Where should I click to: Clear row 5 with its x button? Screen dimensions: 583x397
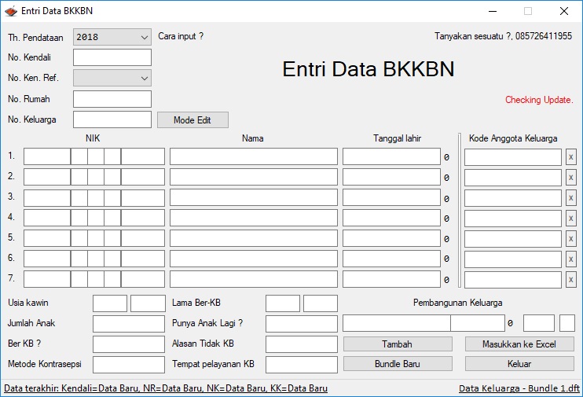pyautogui.click(x=570, y=238)
